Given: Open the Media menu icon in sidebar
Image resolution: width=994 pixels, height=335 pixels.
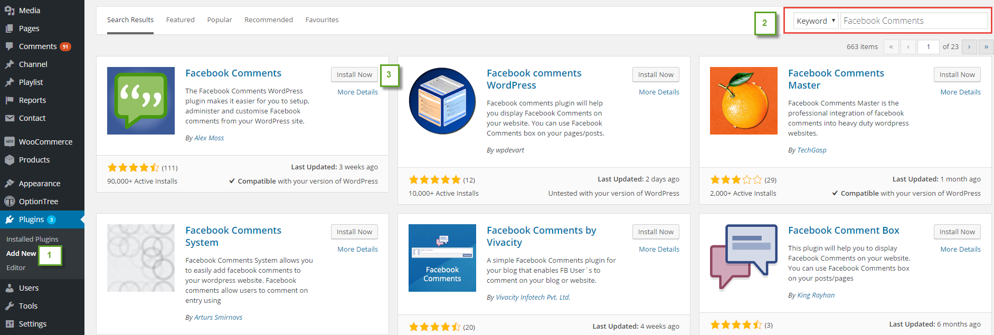Looking at the screenshot, I should [x=10, y=11].
